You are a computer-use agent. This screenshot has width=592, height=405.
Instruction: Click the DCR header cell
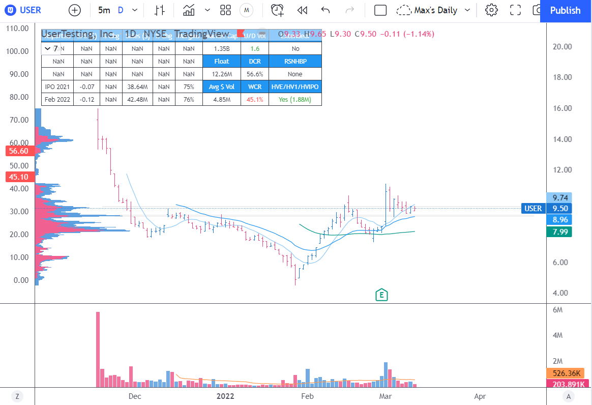point(255,61)
